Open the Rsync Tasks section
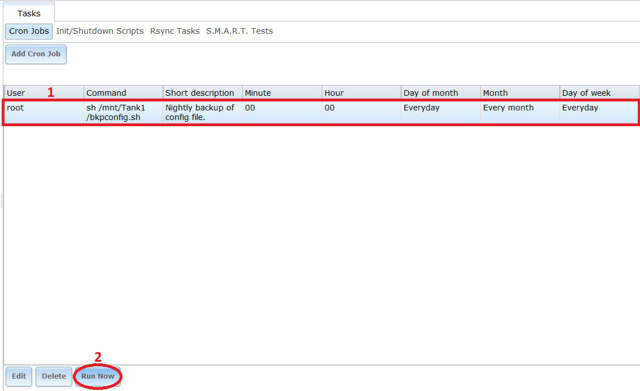640x391 pixels. pos(174,31)
